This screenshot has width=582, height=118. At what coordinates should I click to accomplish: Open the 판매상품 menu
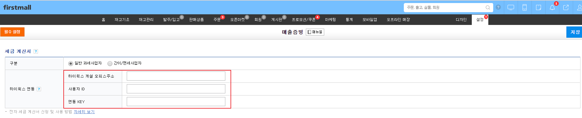click(196, 19)
